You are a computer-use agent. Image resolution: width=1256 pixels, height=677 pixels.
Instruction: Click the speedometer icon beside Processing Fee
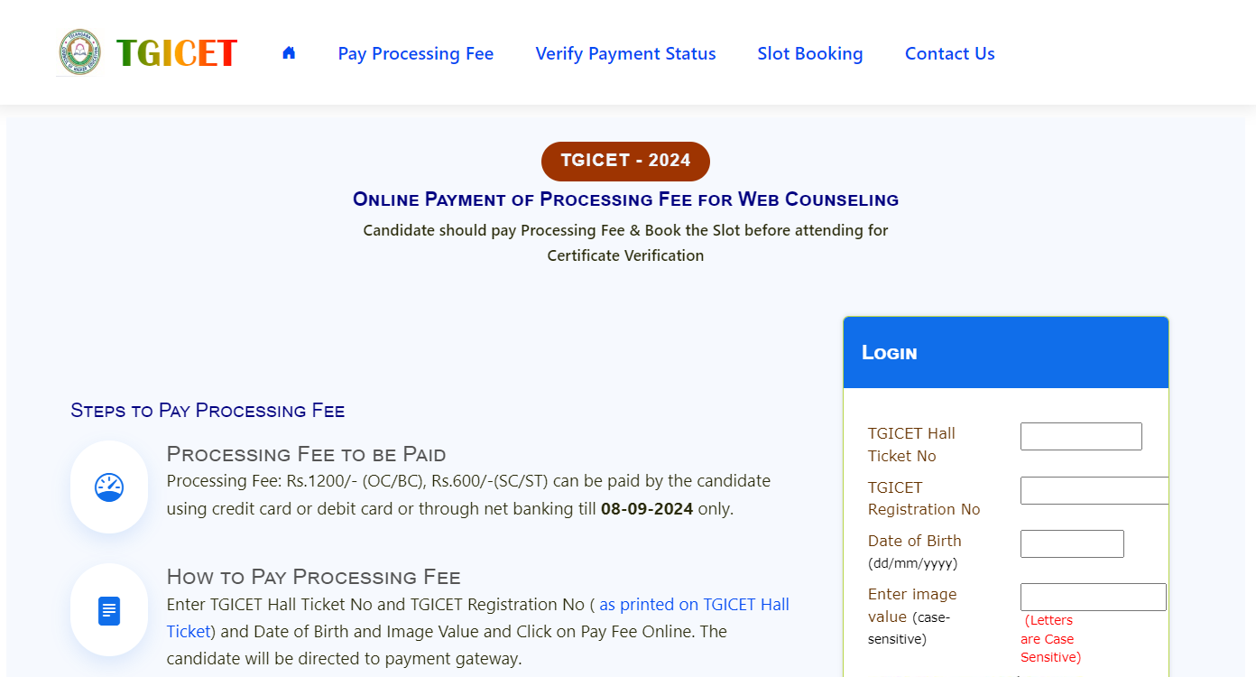(x=109, y=487)
